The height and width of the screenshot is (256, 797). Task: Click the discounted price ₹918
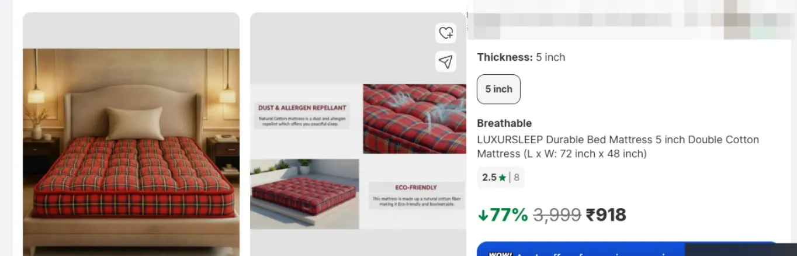click(x=606, y=215)
